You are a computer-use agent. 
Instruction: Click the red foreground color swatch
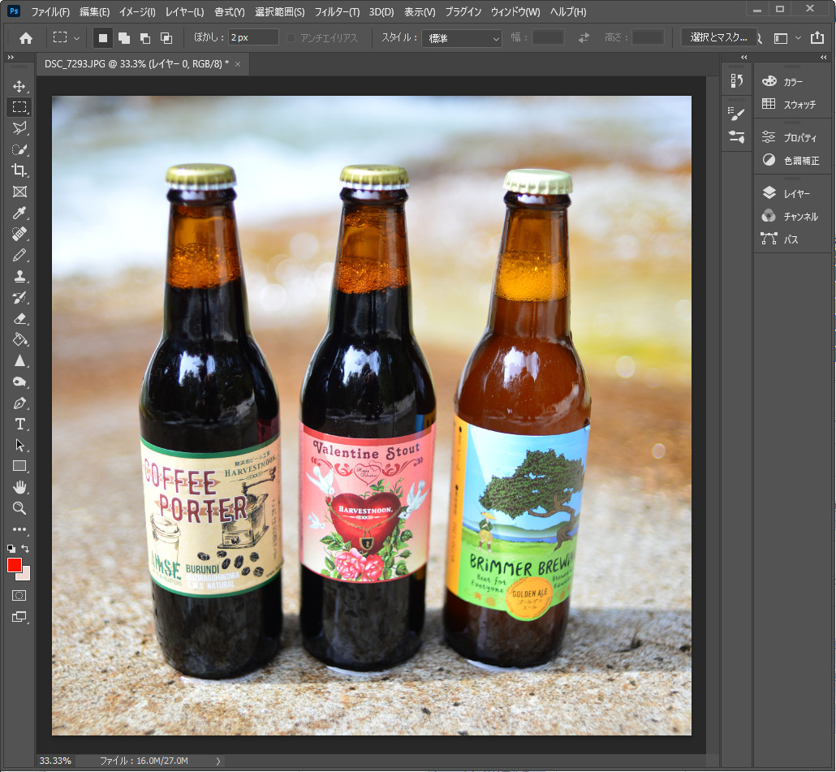pos(14,565)
